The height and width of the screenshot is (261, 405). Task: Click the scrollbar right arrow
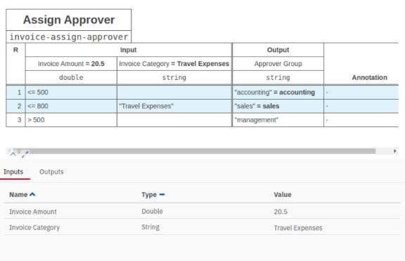point(394,151)
